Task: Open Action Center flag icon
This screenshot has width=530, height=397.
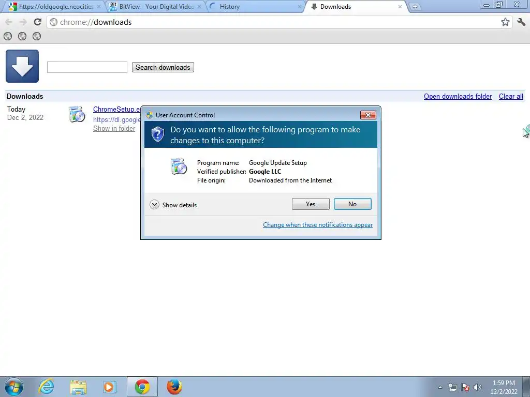Action: click(465, 387)
